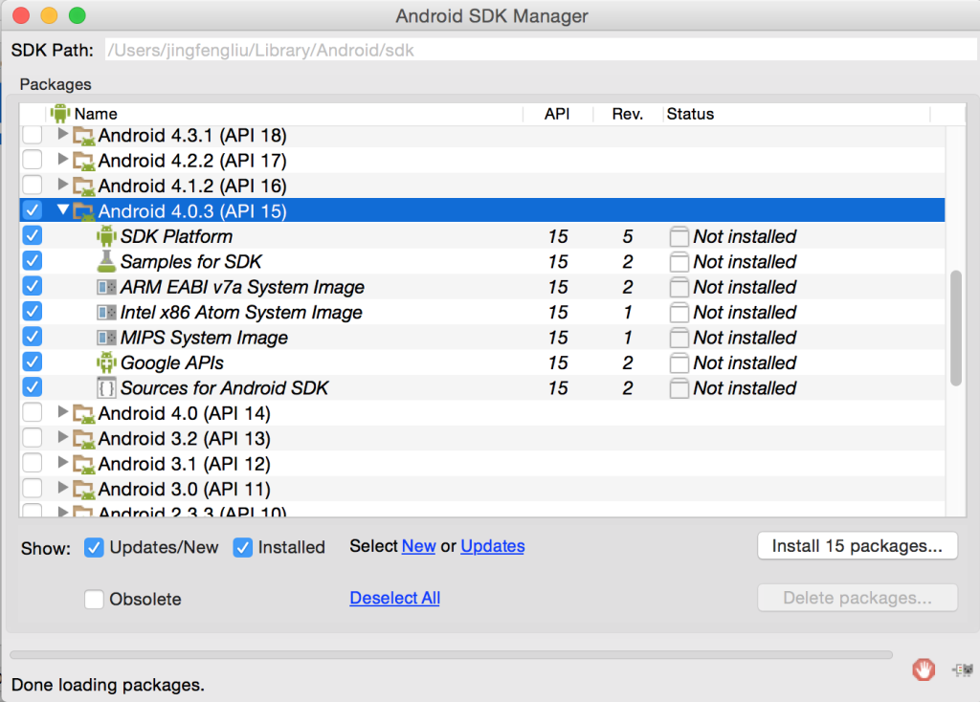The image size is (980, 702).
Task: Click the MIPS System Image icon
Action: (106, 338)
